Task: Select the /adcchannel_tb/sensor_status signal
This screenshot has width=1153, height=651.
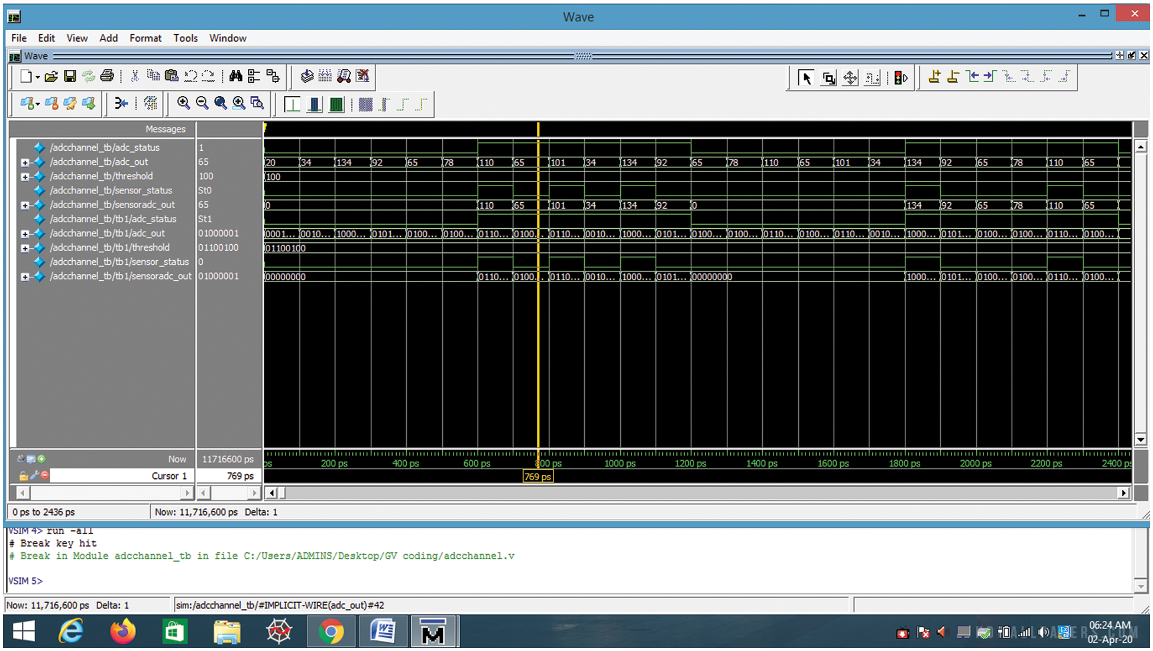Action: (x=111, y=190)
